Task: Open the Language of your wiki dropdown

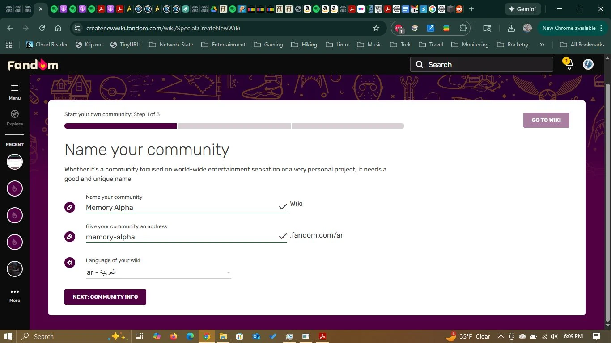Action: click(x=159, y=272)
